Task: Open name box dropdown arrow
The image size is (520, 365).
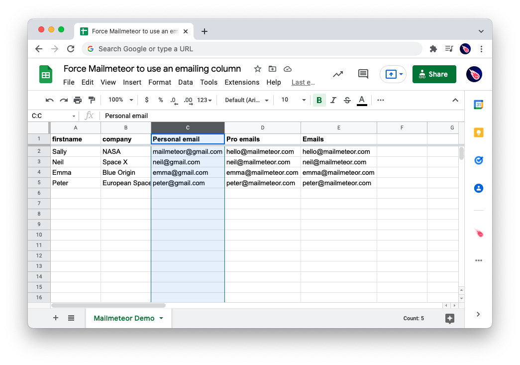Action: click(x=74, y=116)
